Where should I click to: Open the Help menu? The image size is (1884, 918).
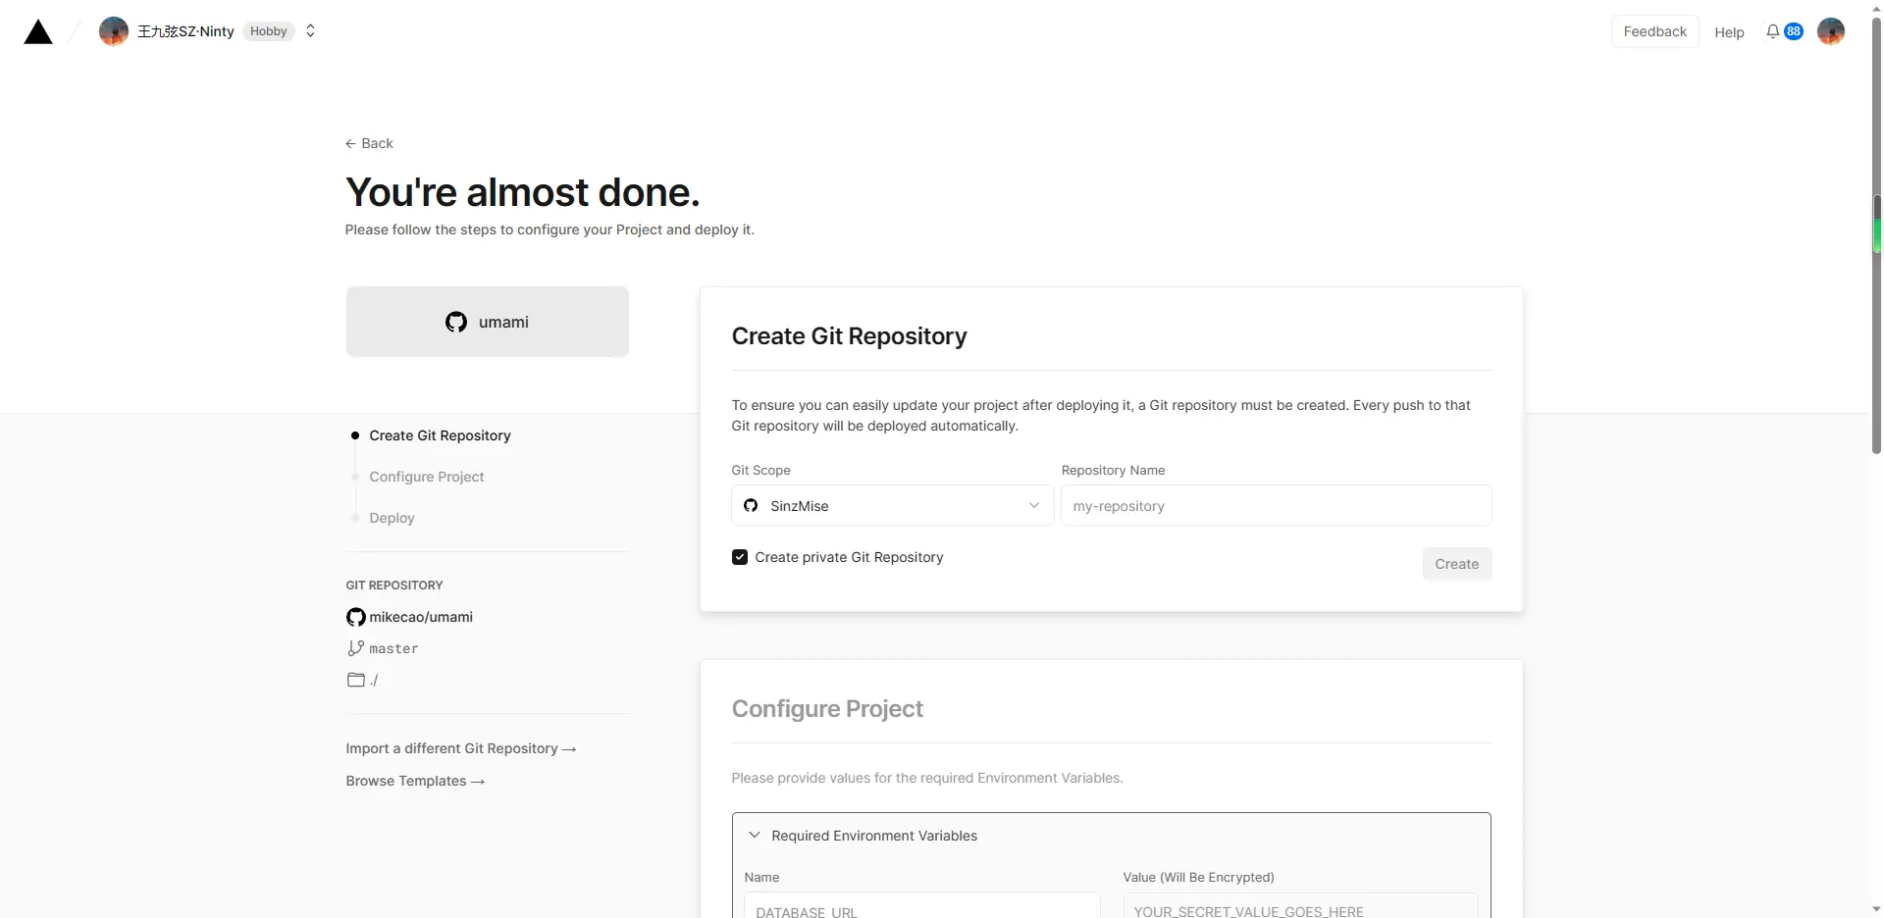tap(1729, 32)
